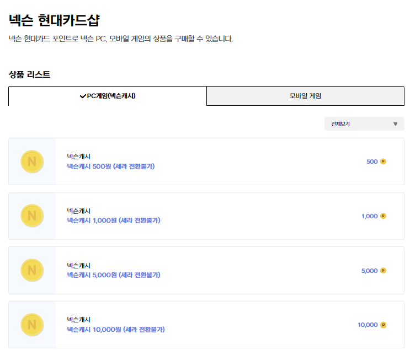Click the N coin icon for 넥슨캐시 1,000원
The image size is (410, 350).
tap(32, 216)
